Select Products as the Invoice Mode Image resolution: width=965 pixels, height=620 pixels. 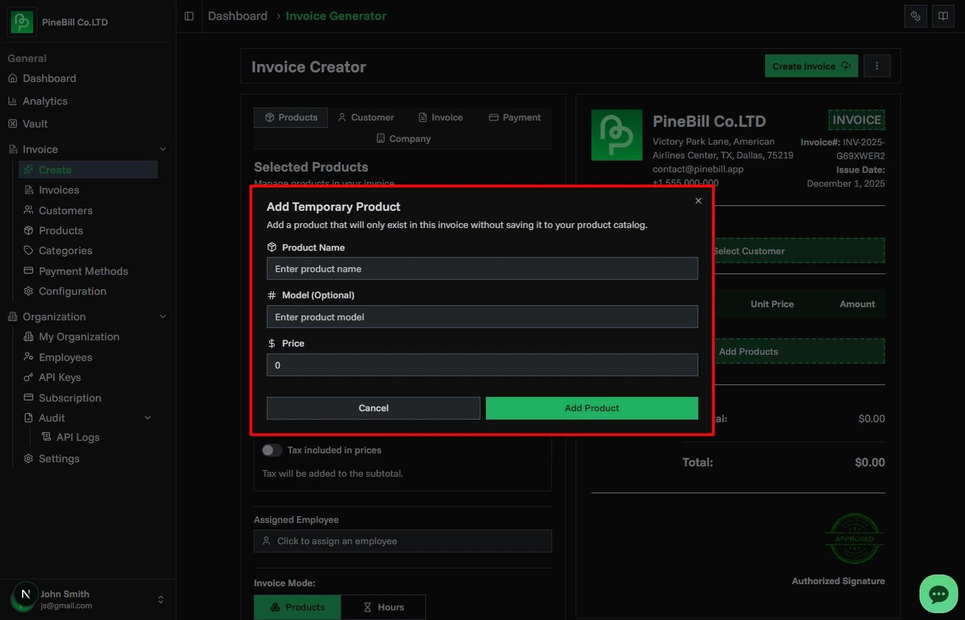(x=297, y=607)
